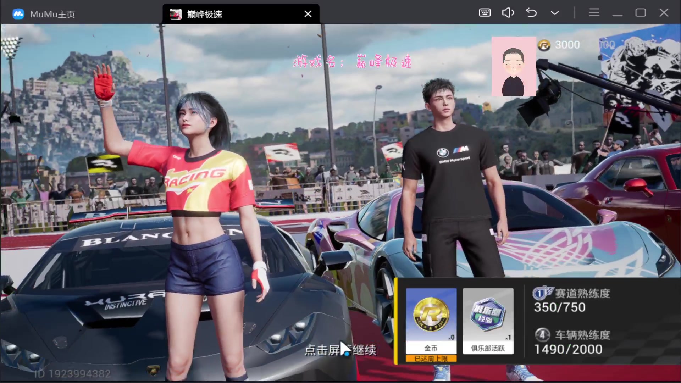Click the 车辆熟练度 label
The height and width of the screenshot is (383, 681).
582,335
